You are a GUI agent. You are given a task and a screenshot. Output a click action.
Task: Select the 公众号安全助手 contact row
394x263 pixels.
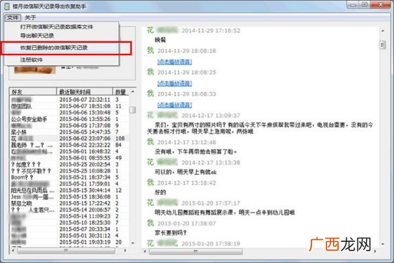click(70, 119)
